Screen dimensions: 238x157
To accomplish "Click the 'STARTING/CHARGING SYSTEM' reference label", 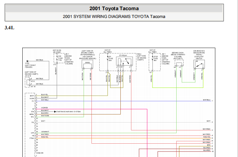I will click(68, 112).
